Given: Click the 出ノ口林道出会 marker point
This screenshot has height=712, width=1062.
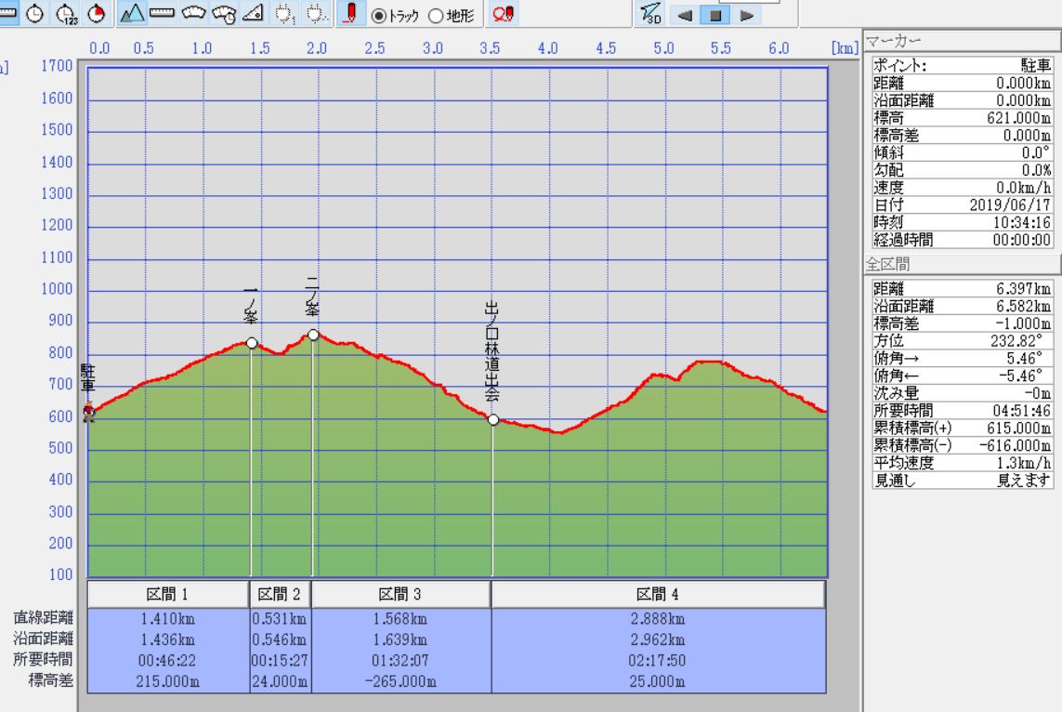Looking at the screenshot, I should click(493, 420).
